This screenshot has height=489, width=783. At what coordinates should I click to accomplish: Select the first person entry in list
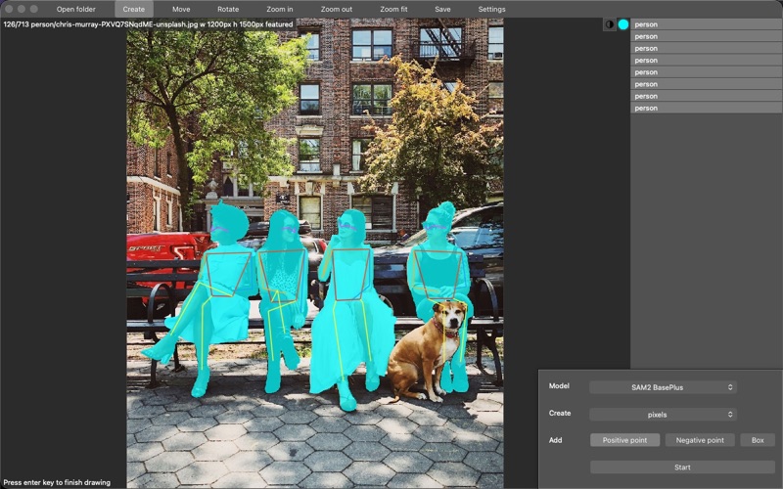coord(706,24)
